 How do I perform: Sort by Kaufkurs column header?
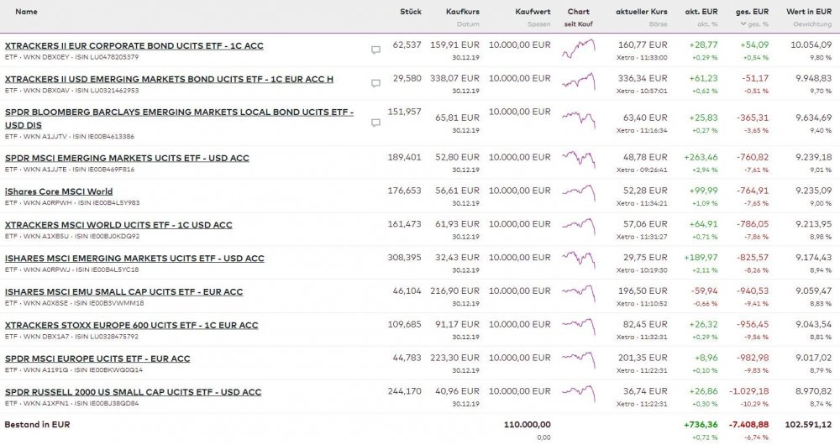pos(463,12)
